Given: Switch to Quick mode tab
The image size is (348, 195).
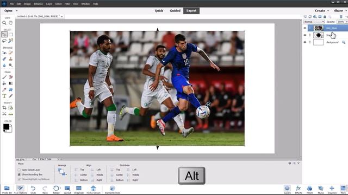Looking at the screenshot, I should coord(159,11).
